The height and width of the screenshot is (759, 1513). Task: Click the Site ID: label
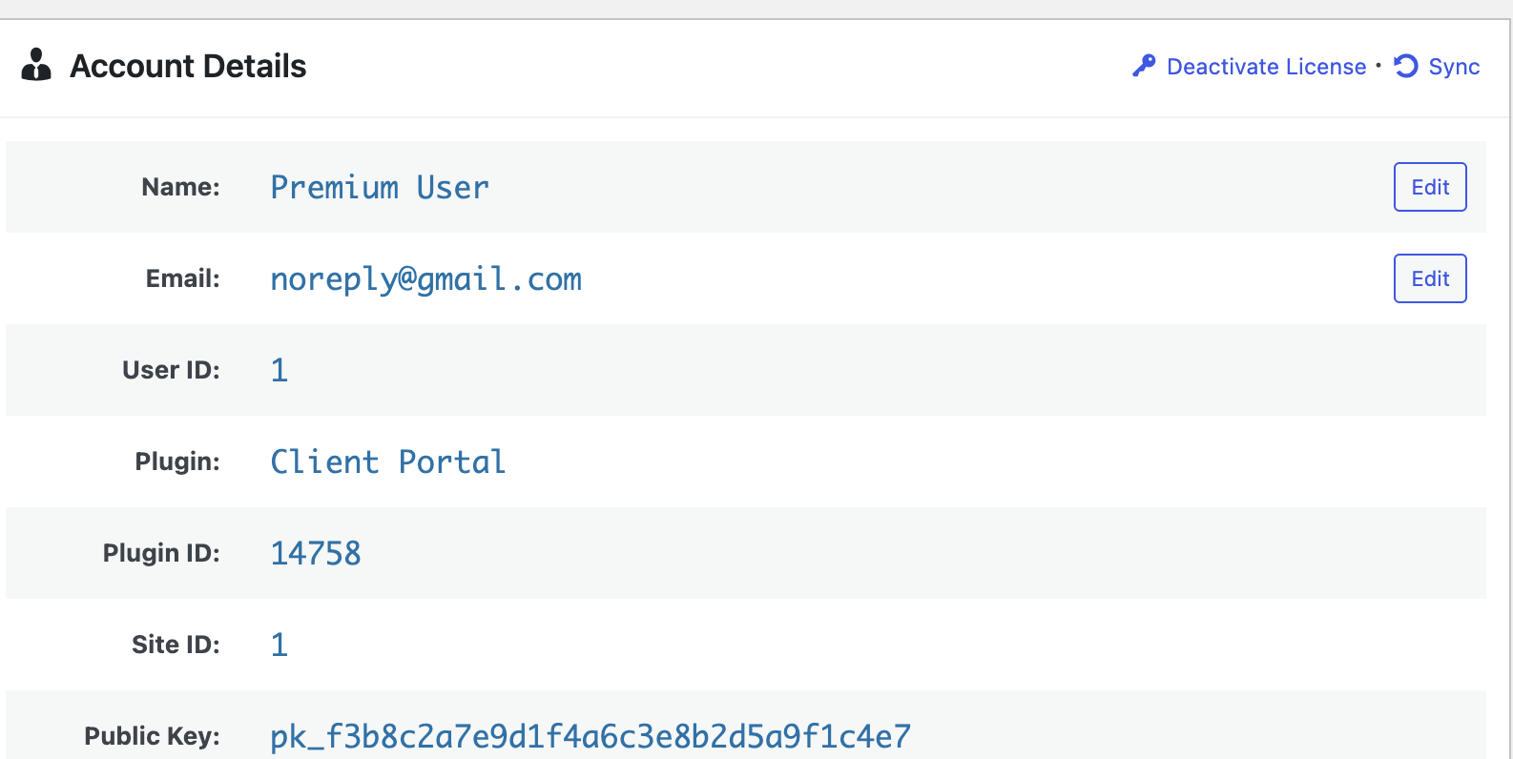click(176, 645)
